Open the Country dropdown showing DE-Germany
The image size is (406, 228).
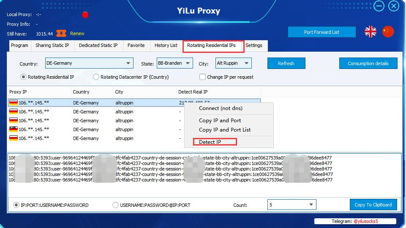(x=89, y=63)
